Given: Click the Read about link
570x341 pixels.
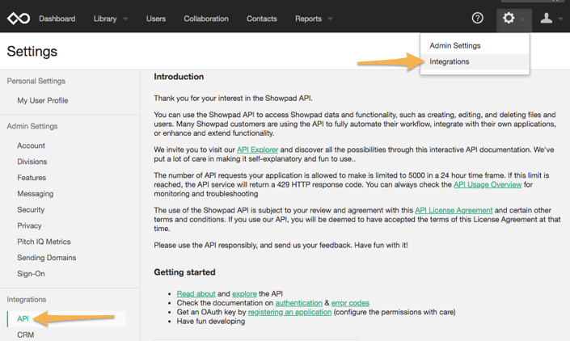Looking at the screenshot, I should click(x=196, y=294).
